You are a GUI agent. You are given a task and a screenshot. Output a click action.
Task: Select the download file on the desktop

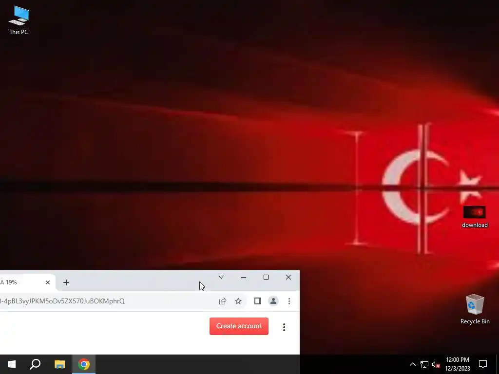pyautogui.click(x=475, y=217)
